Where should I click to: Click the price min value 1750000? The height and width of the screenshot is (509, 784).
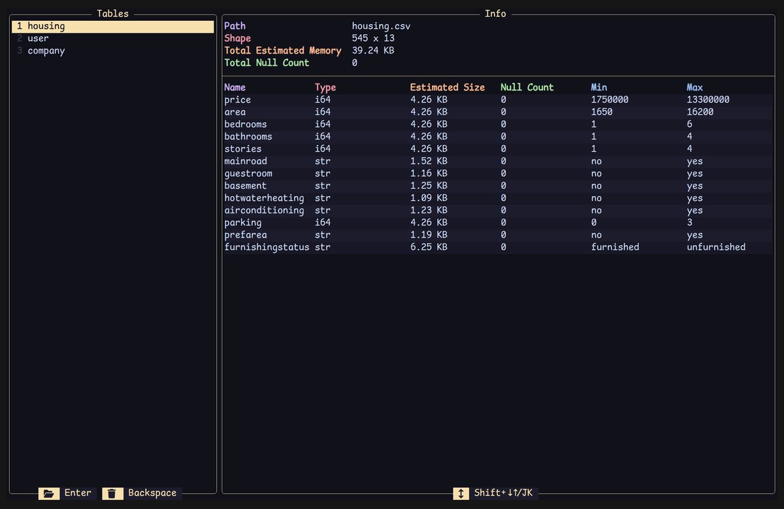(610, 100)
